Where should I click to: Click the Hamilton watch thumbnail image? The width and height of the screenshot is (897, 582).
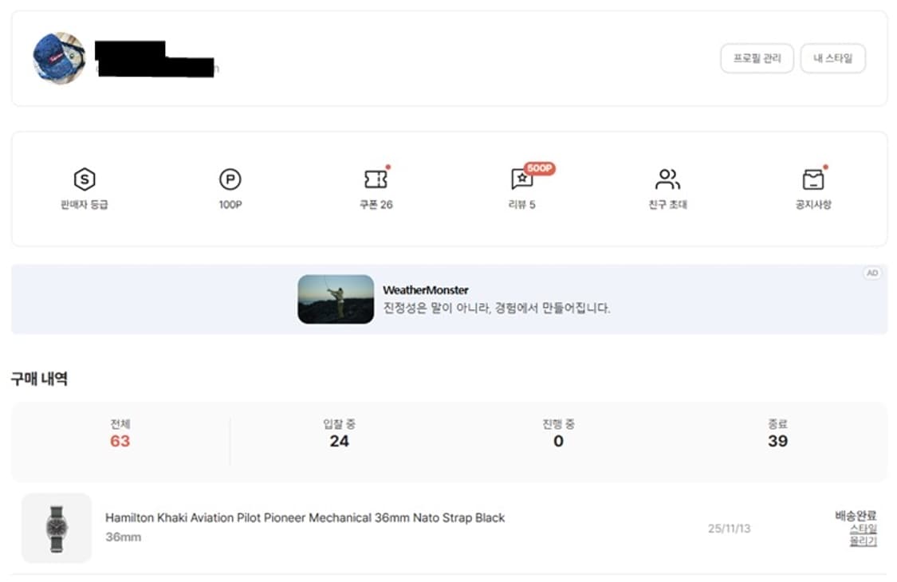point(56,527)
